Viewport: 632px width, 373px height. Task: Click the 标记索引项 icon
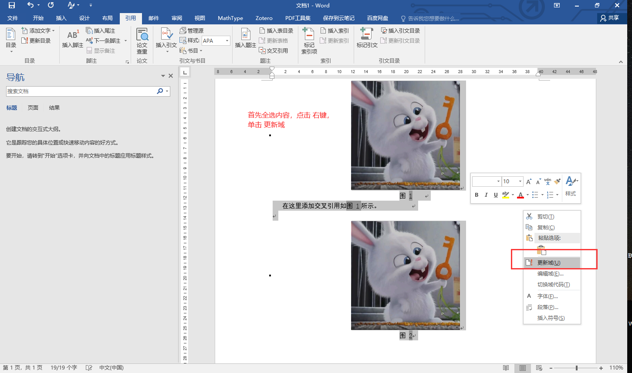309,41
